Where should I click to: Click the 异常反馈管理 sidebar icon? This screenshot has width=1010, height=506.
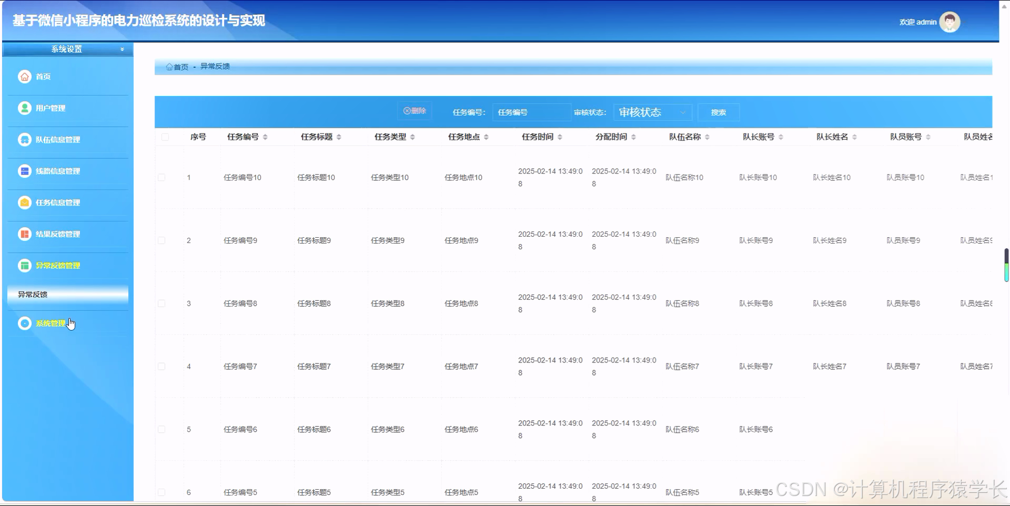tap(25, 266)
